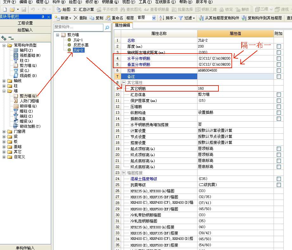The height and width of the screenshot is (250, 292).
Task: Click the collapse-all minus icon in navigator
Action: click(11, 38)
